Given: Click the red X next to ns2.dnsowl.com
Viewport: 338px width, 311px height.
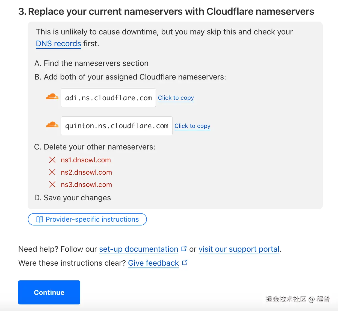Looking at the screenshot, I should point(52,172).
